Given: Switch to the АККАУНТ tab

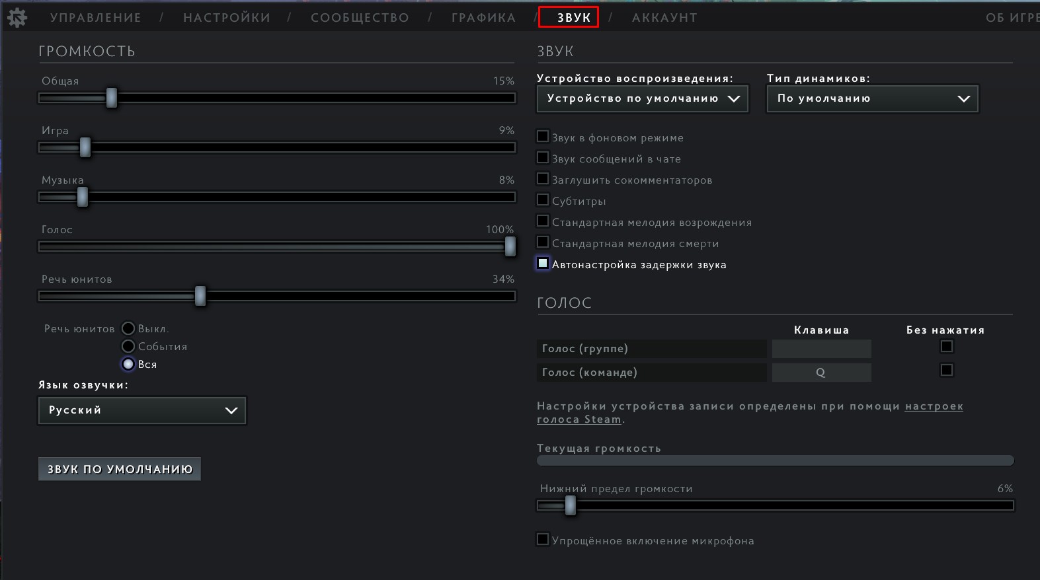Looking at the screenshot, I should point(664,18).
